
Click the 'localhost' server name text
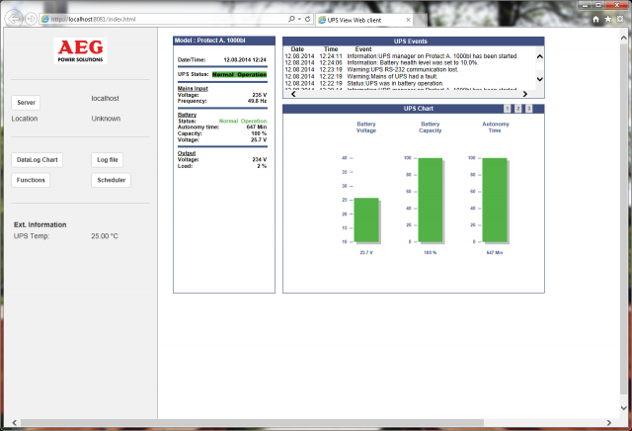coord(106,99)
